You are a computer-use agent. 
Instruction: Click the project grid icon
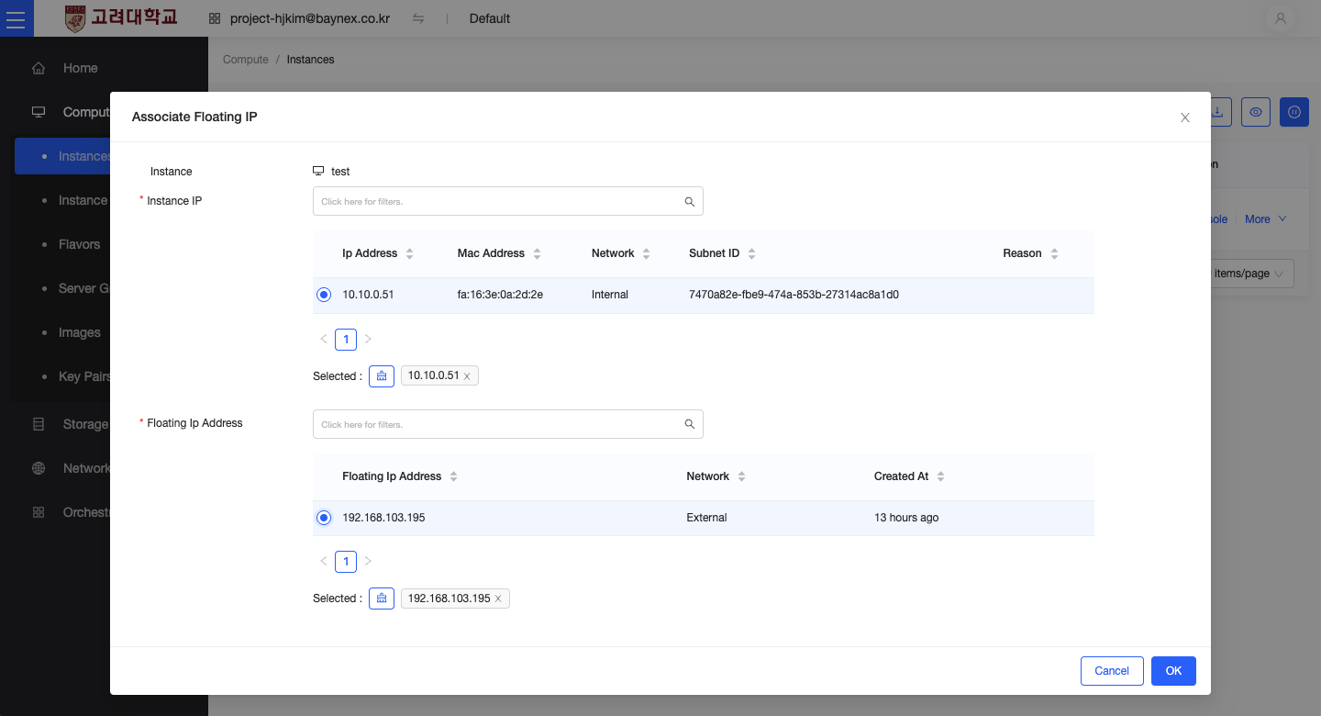pos(215,18)
